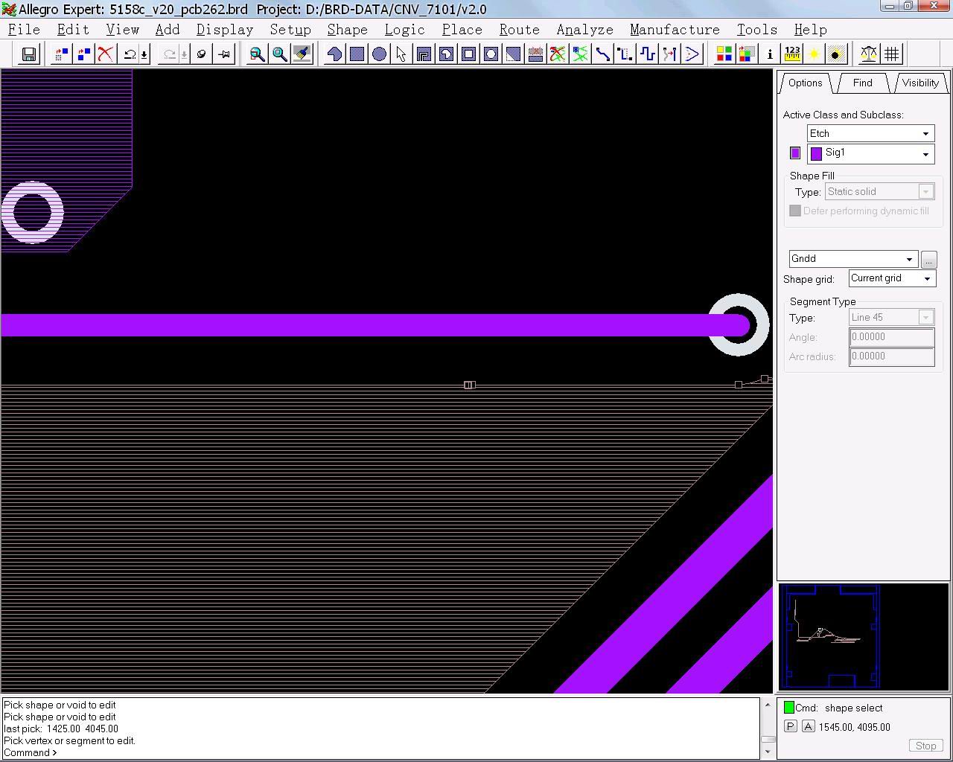Click the Add Connect routing icon
The image size is (953, 762).
(602, 54)
